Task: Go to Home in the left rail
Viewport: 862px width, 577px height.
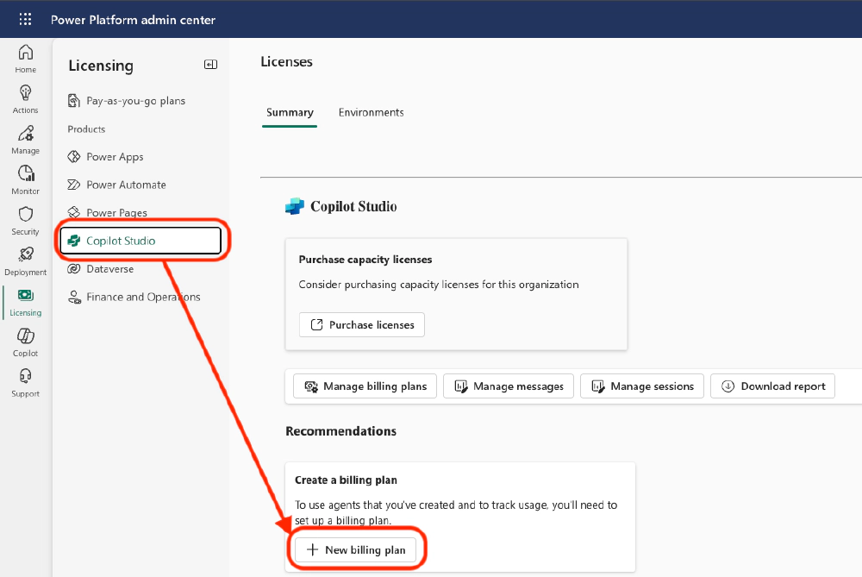Action: point(25,59)
